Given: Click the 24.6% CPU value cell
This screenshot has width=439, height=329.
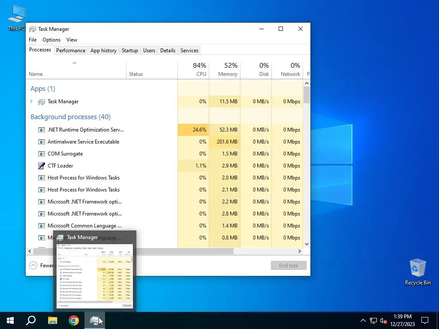Looking at the screenshot, I should [x=193, y=130].
